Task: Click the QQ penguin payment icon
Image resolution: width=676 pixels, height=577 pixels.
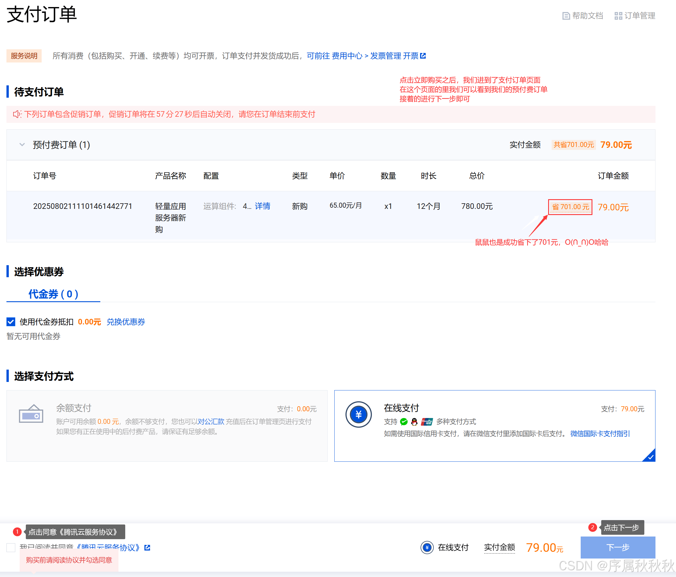Action: coord(414,422)
